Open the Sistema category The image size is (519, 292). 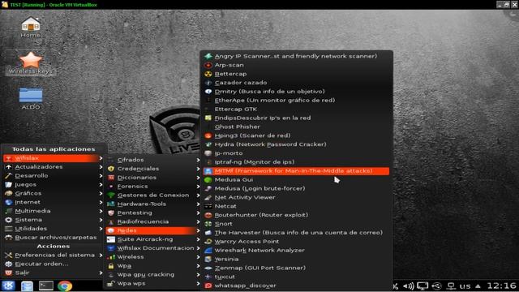[54, 220]
